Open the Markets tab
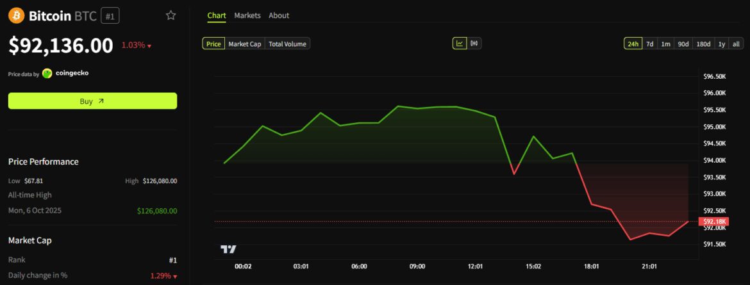The height and width of the screenshot is (285, 750). (247, 15)
